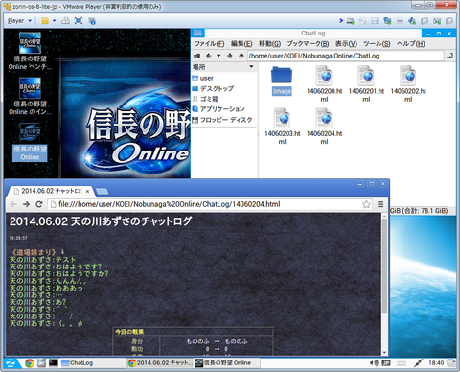460x372 pixels.
Task: Select フロッピー ディスク in the places sidebar
Action: 222,120
